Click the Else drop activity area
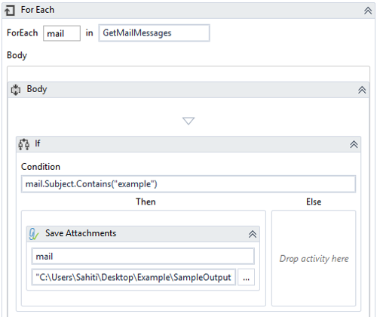380x317 pixels. click(x=314, y=258)
